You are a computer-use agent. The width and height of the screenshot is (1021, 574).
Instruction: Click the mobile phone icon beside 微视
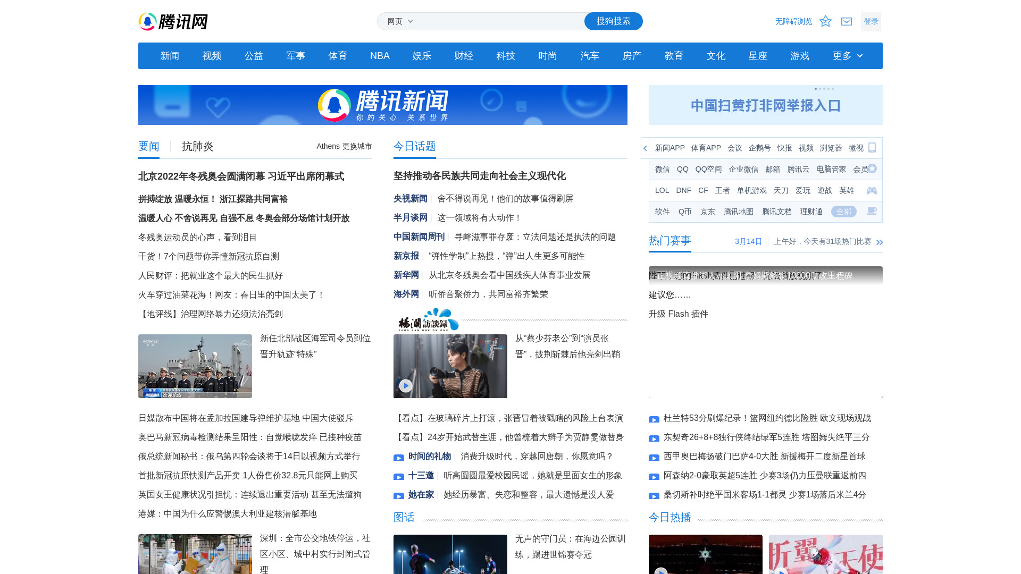tap(872, 148)
